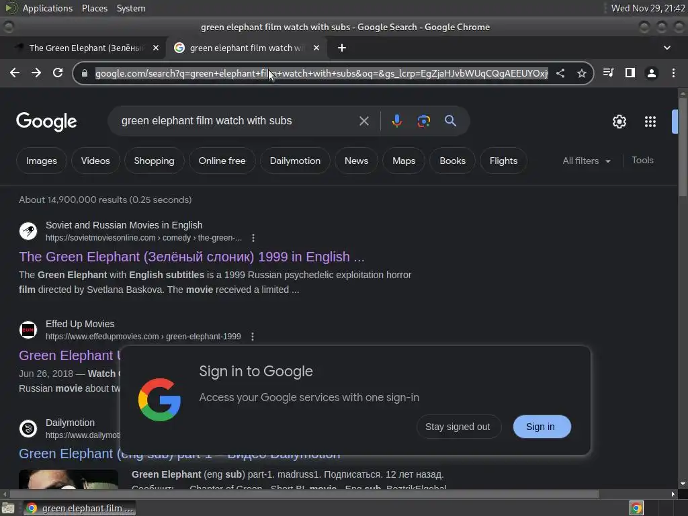Open the System menu
The height and width of the screenshot is (516, 688).
(x=131, y=8)
